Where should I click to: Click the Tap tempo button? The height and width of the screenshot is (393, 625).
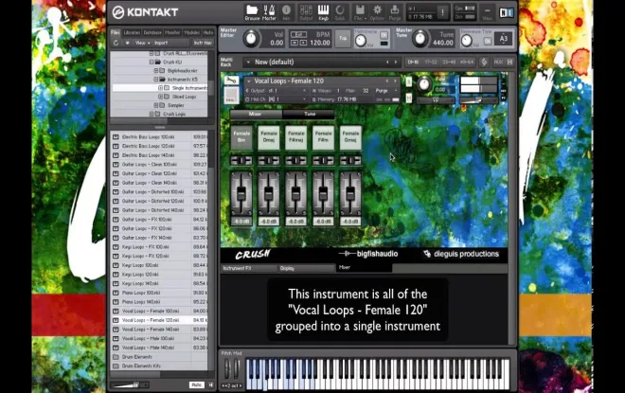(x=343, y=38)
